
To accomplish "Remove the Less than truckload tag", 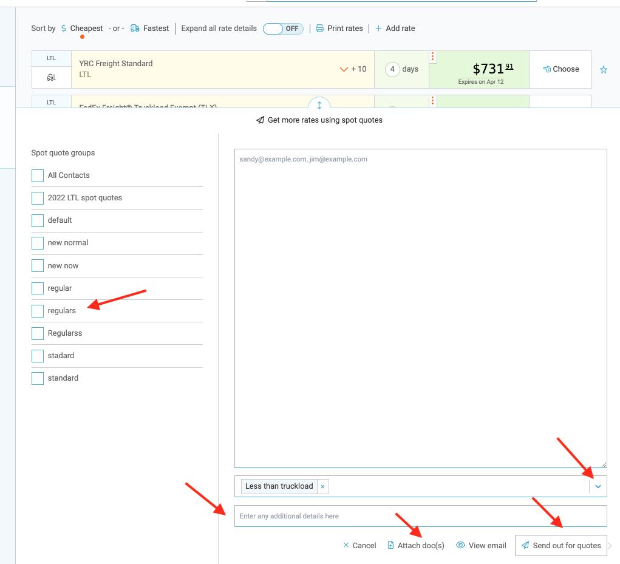I will 322,486.
